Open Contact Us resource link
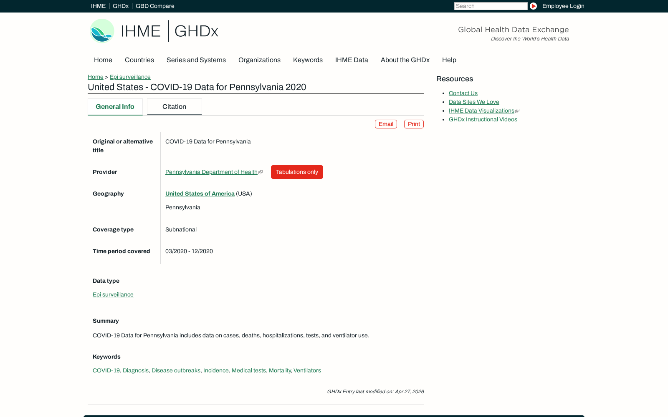 pyautogui.click(x=463, y=93)
